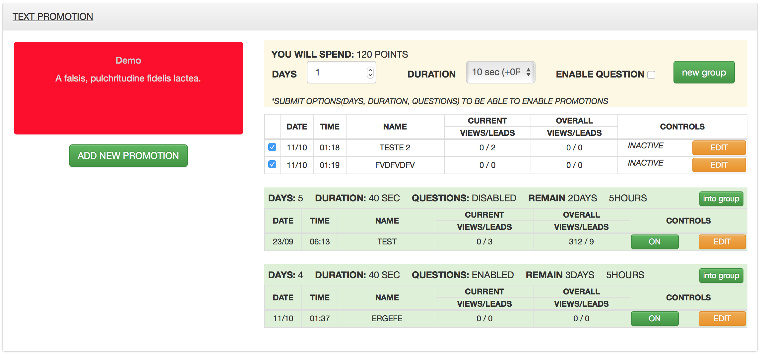Uncheck the TESTE 2 promotion checkbox
Screen dimensions: 766x361
[x=272, y=147]
